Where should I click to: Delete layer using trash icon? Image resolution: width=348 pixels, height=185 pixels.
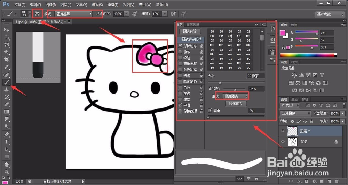click(337, 181)
